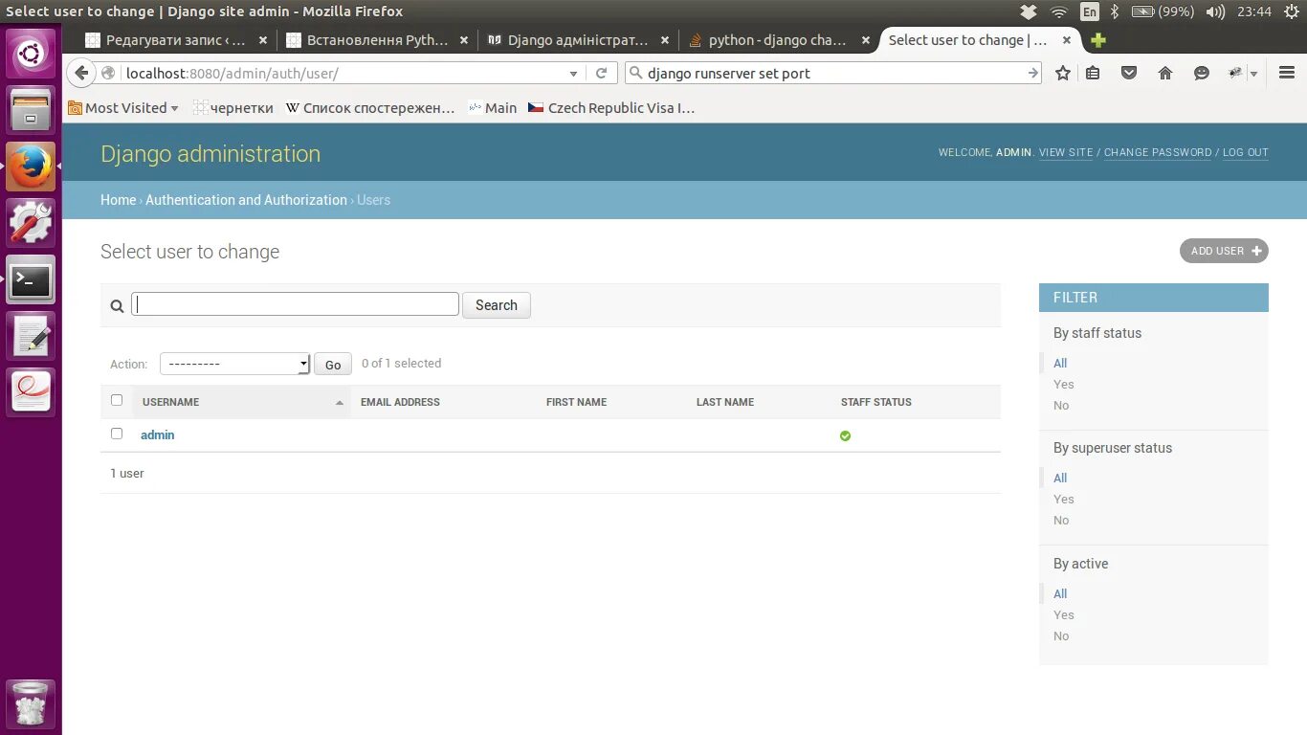This screenshot has width=1307, height=735.
Task: Filter staff status by Yes
Action: click(x=1064, y=384)
